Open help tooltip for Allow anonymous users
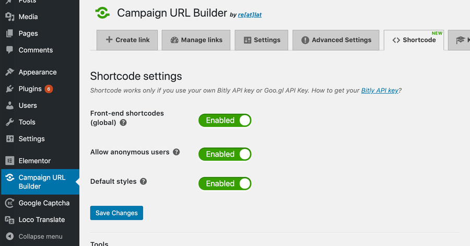Screen dimensions: 470x246 click(177, 152)
